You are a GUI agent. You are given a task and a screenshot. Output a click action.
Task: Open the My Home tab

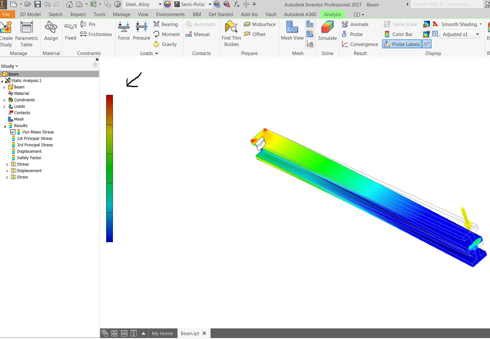click(x=162, y=333)
